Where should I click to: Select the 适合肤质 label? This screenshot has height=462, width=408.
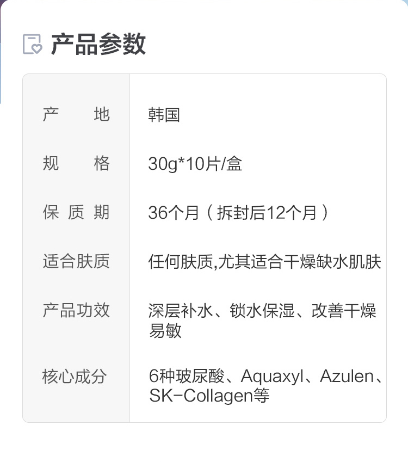click(x=76, y=262)
